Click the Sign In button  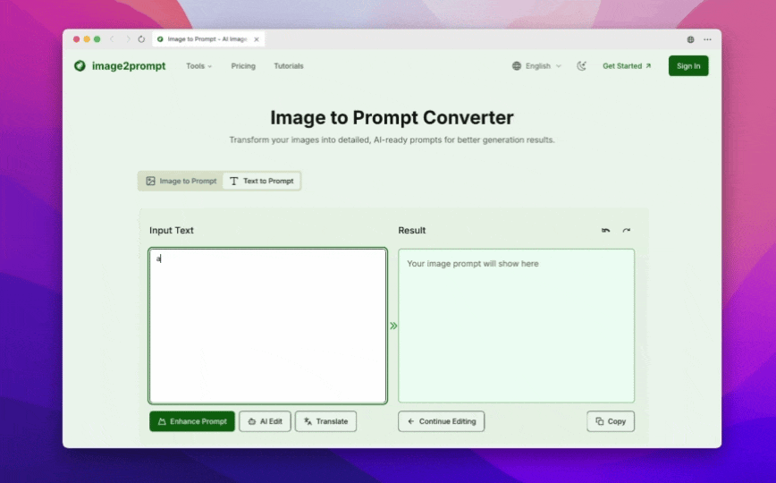(x=688, y=66)
